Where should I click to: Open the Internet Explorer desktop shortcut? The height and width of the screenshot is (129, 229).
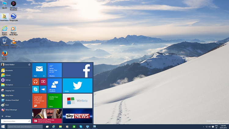point(4,31)
